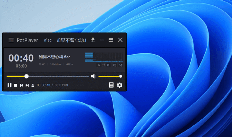Toggle the A-B repeat loop arrows
Image resolution: width=232 pixels, height=137 pixels.
(x=103, y=65)
